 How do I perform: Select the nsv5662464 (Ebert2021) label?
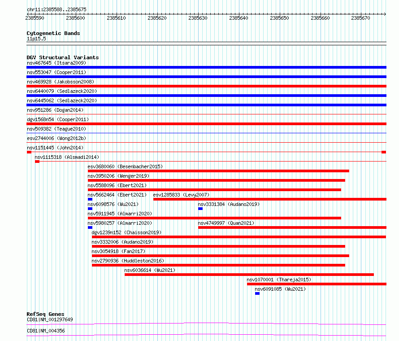point(117,195)
